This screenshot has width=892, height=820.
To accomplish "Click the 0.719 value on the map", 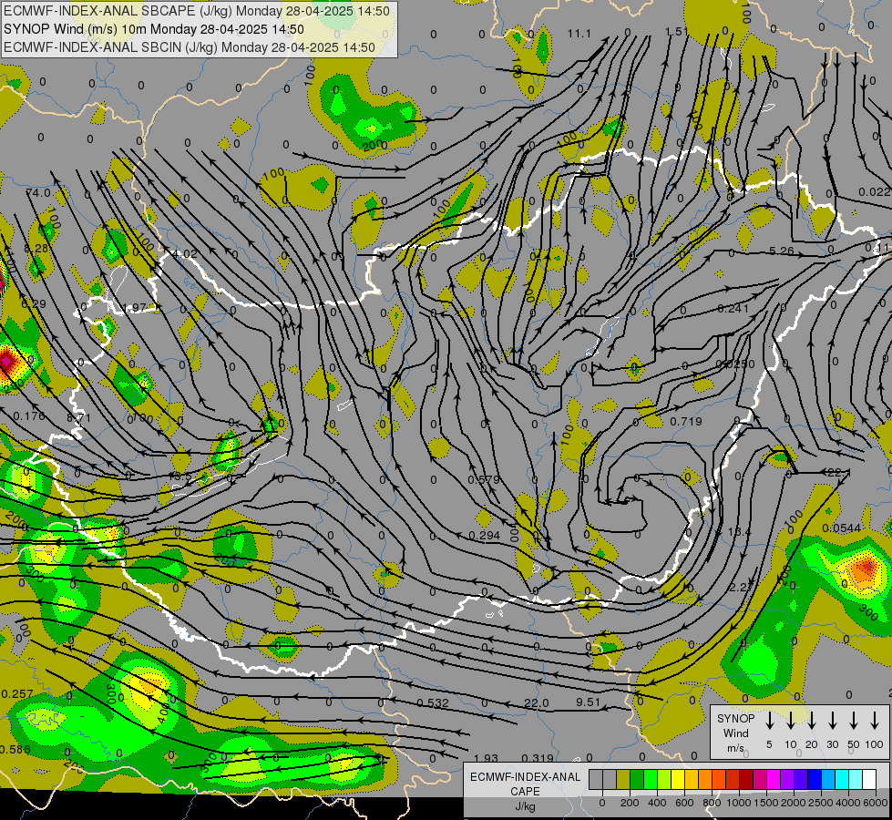I will click(686, 422).
